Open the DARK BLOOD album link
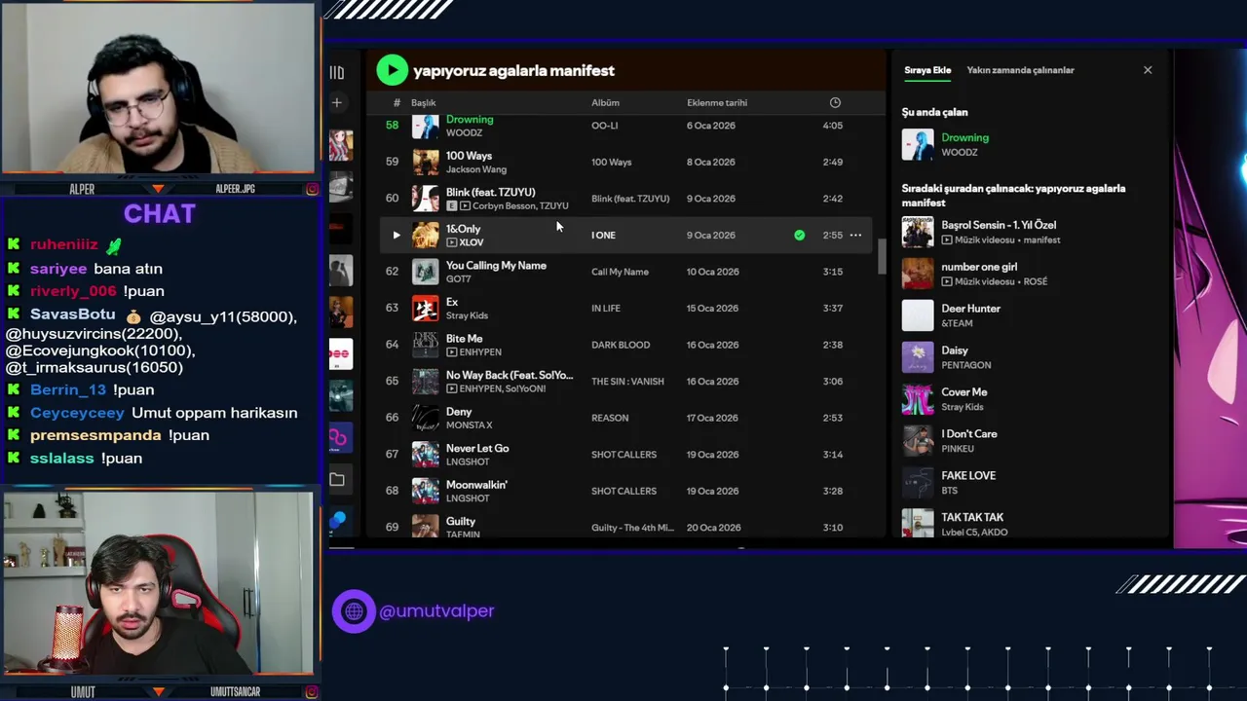This screenshot has height=701, width=1247. (x=621, y=345)
